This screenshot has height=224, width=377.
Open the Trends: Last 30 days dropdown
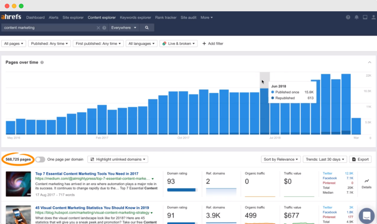(x=325, y=159)
